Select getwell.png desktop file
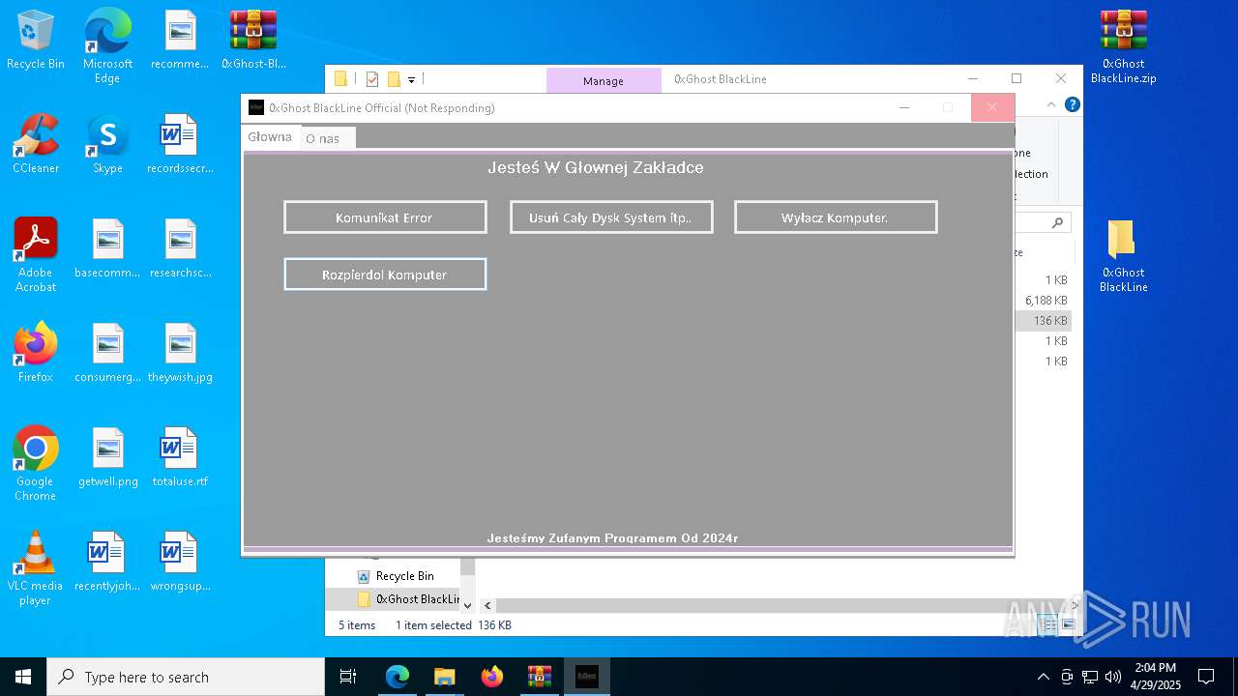The width and height of the screenshot is (1238, 696). point(107,457)
